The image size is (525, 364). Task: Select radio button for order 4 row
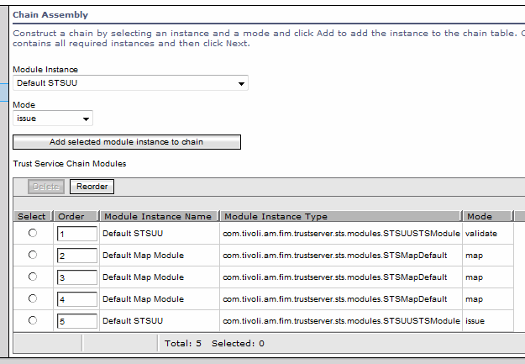pos(33,298)
